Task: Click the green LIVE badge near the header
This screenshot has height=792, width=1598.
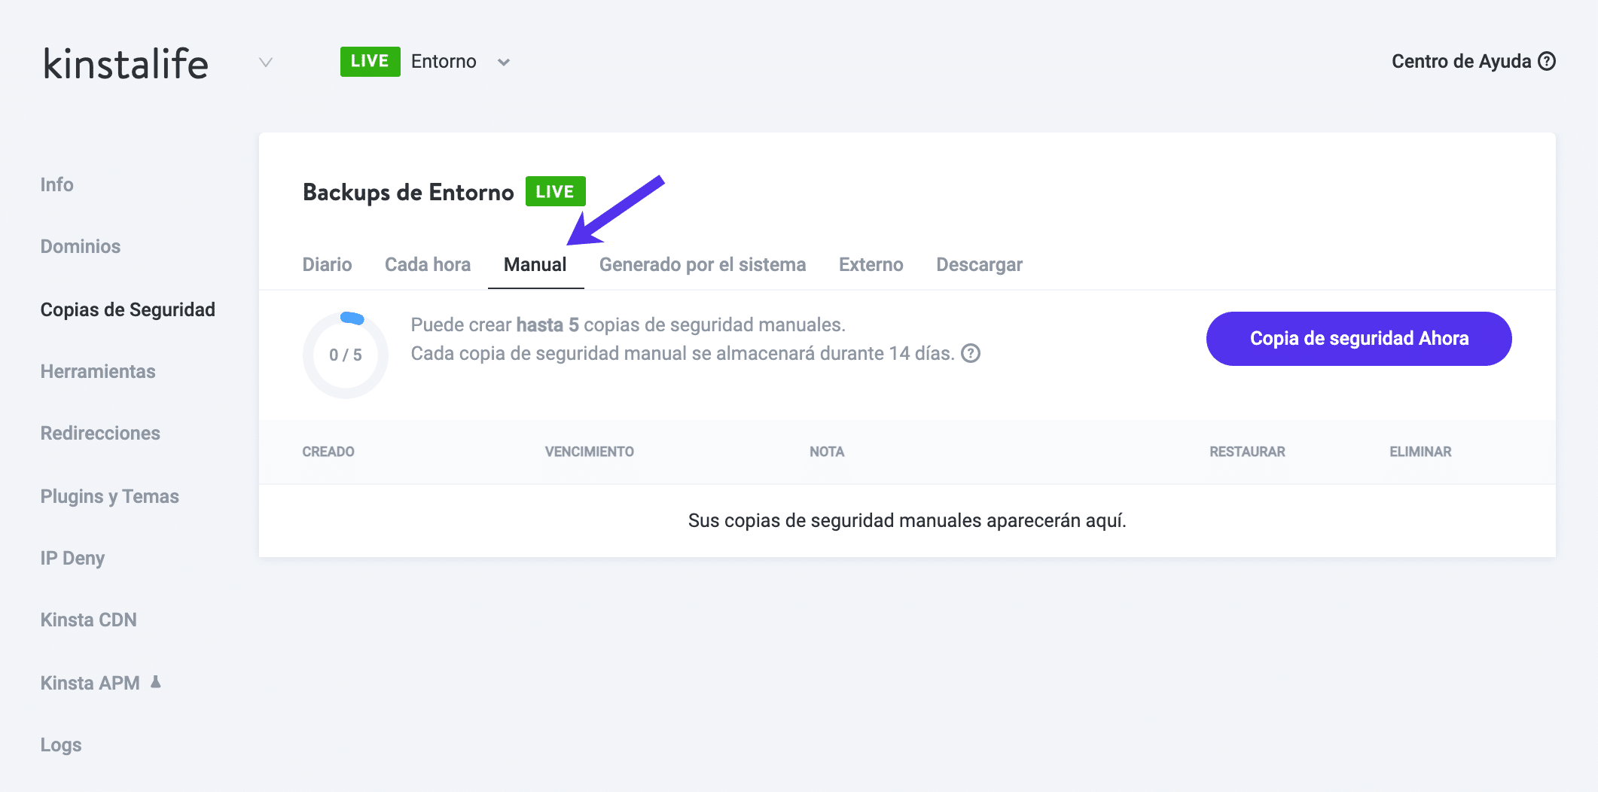Action: 370,61
